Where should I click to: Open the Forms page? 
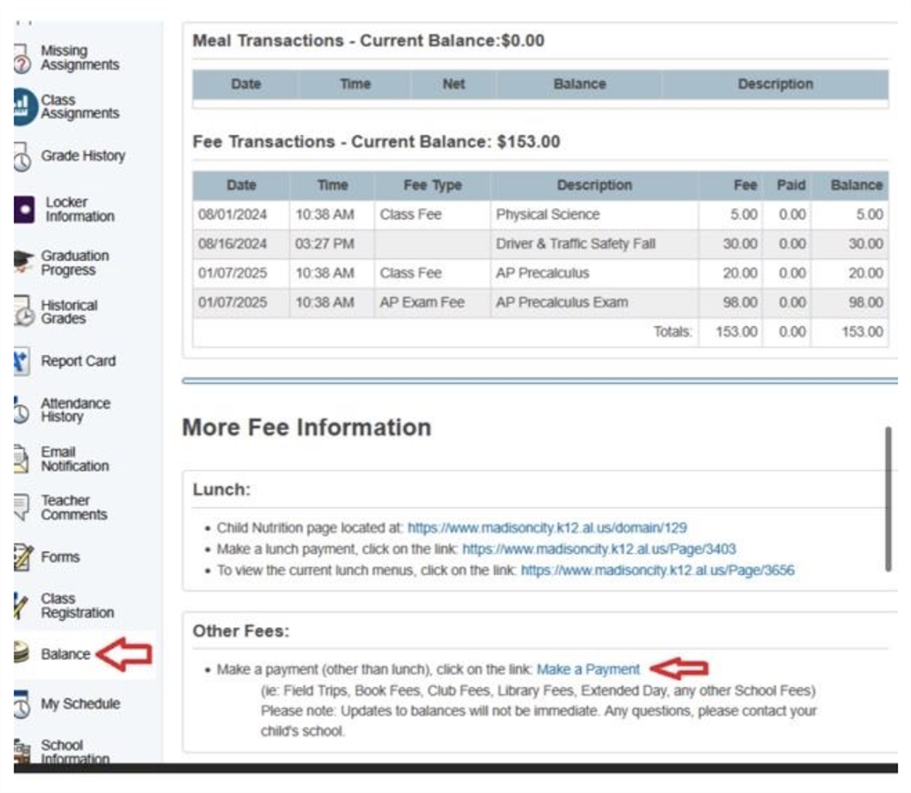(x=60, y=557)
